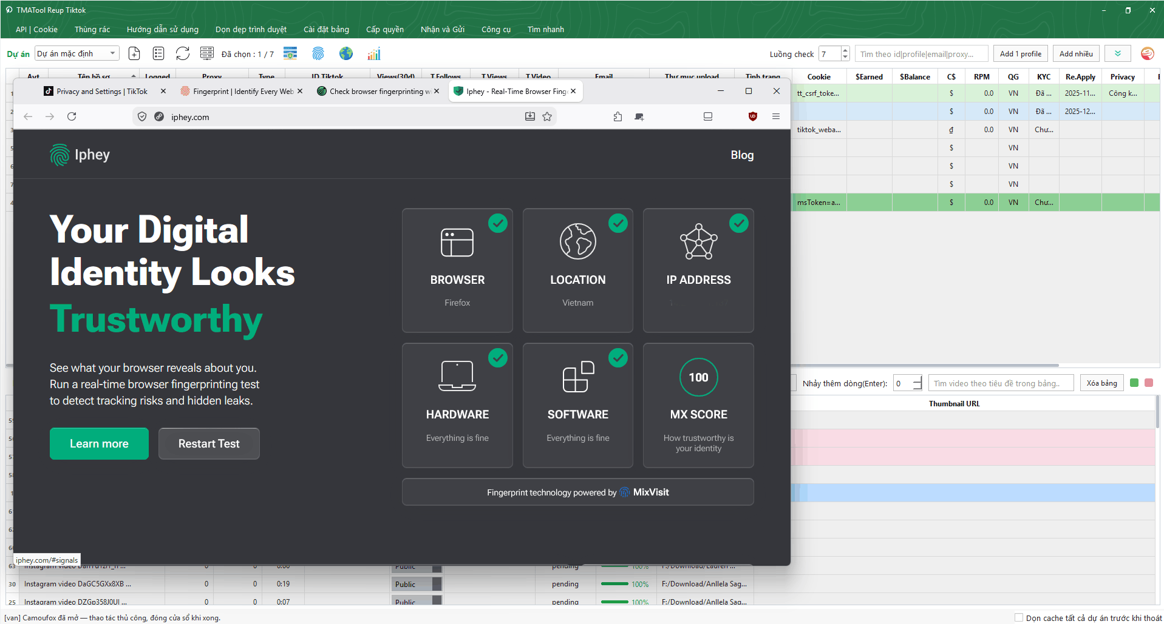Screen dimensions: 1164x624
Task: Click the Add 1 profile button
Action: tap(1020, 53)
